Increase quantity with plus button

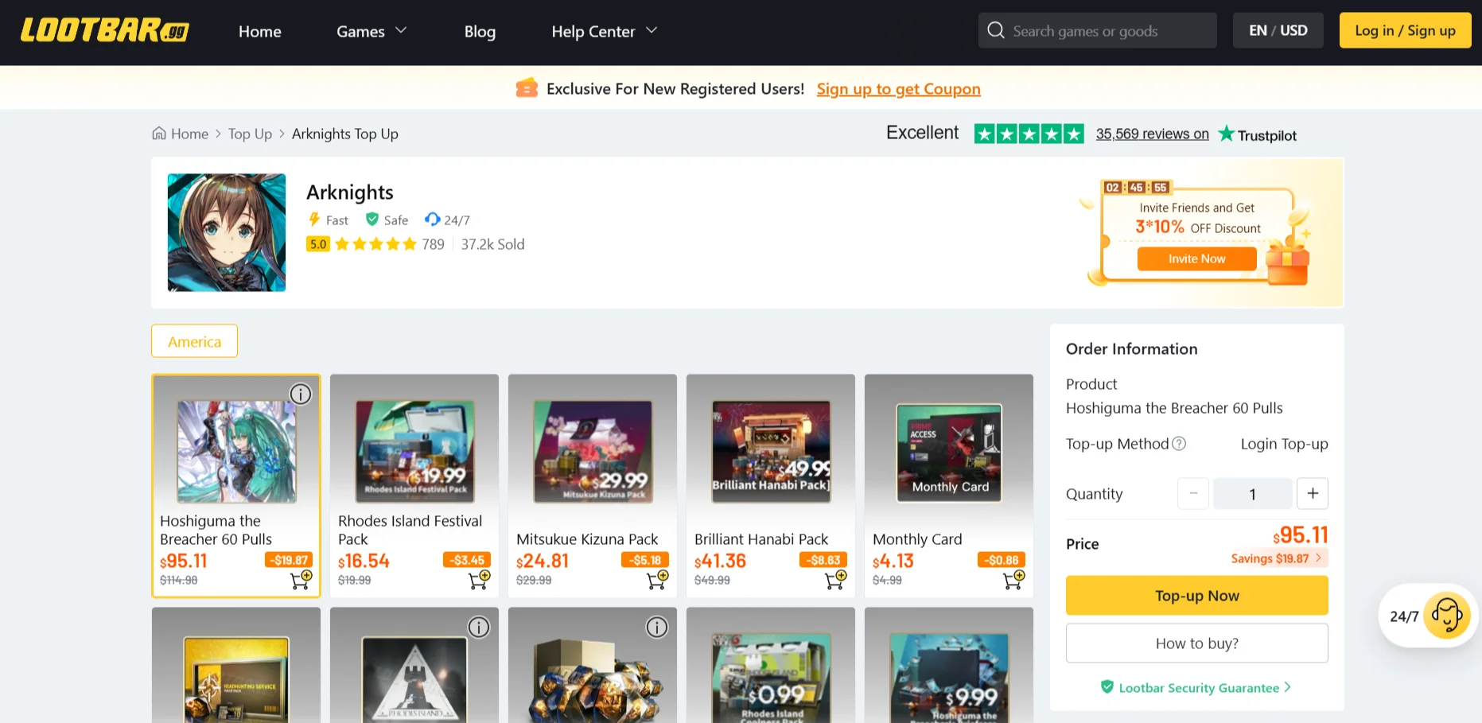[1312, 494]
